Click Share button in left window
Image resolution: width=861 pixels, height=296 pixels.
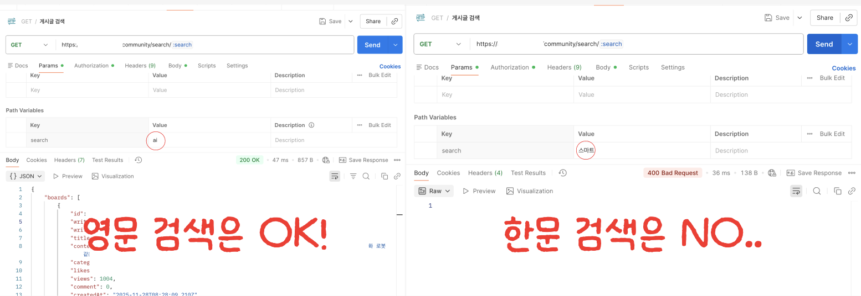click(373, 22)
